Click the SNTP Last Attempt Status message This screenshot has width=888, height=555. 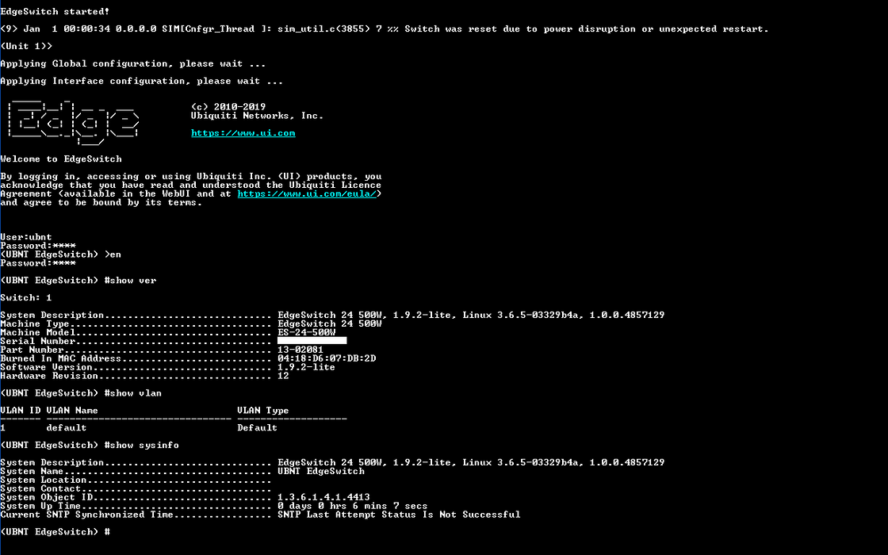click(x=399, y=515)
